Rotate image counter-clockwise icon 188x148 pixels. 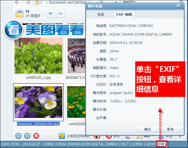[18, 136]
